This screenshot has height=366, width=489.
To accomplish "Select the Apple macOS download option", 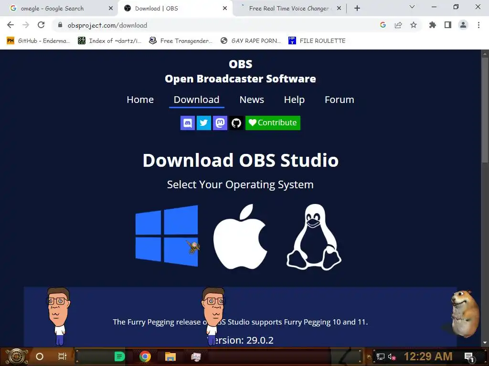I will pos(241,236).
